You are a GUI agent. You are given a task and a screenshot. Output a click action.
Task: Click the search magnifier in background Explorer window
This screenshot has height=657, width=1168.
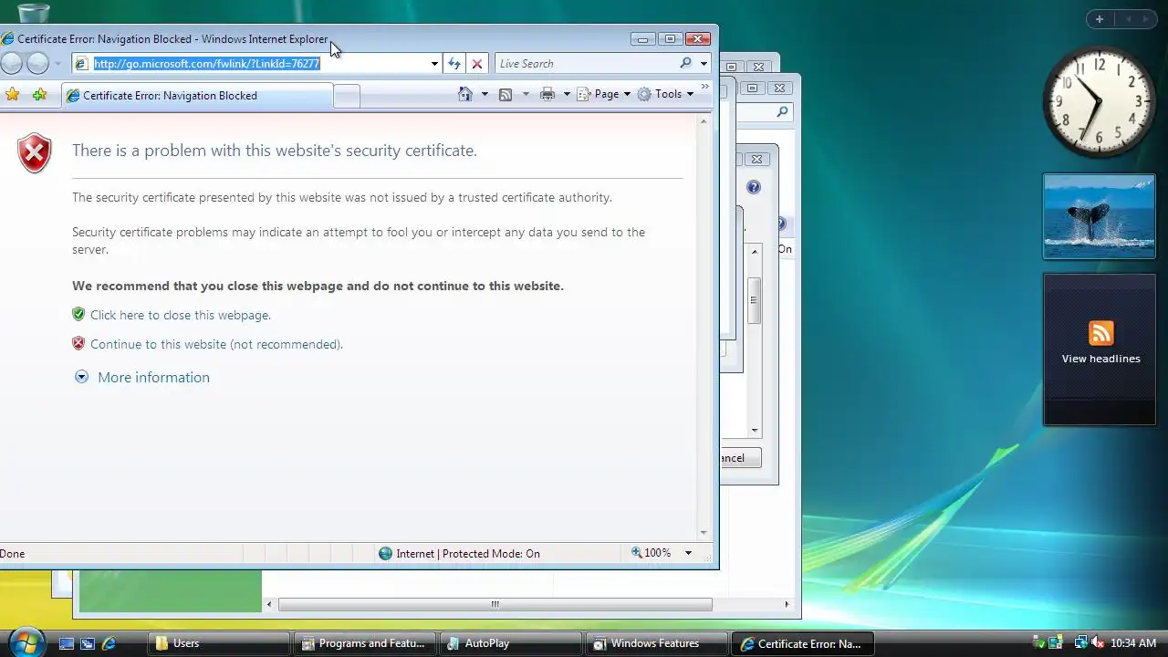tap(782, 111)
